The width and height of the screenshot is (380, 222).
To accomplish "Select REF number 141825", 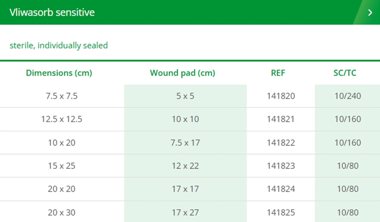I will (x=281, y=213).
